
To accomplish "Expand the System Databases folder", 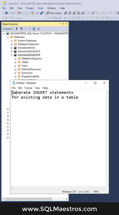I will [12, 41].
